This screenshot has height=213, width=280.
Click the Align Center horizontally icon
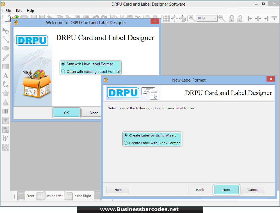pyautogui.click(x=258, y=18)
